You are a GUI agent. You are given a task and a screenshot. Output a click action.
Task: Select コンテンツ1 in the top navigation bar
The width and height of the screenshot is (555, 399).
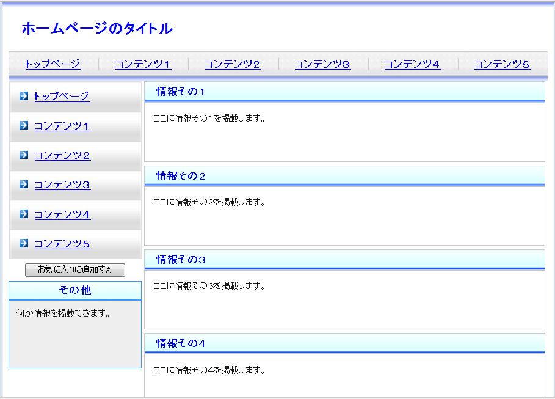pyautogui.click(x=143, y=64)
